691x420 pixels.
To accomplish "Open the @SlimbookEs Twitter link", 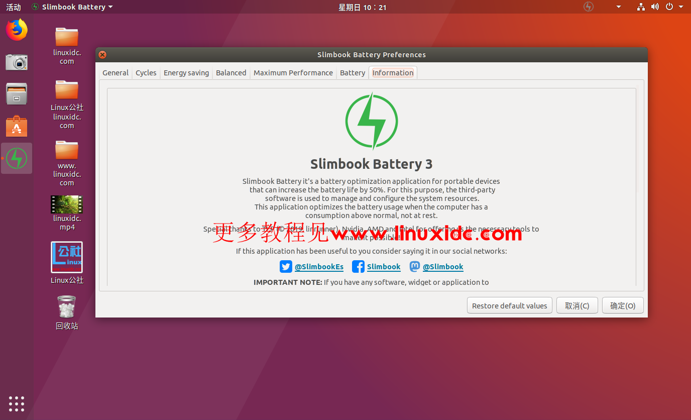I will 319,267.
